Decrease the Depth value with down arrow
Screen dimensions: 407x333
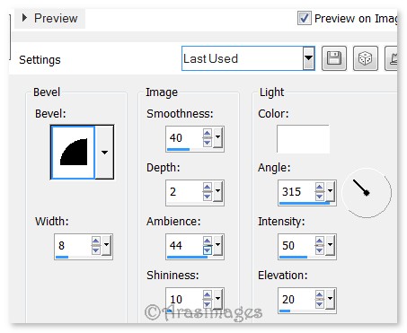pyautogui.click(x=208, y=196)
